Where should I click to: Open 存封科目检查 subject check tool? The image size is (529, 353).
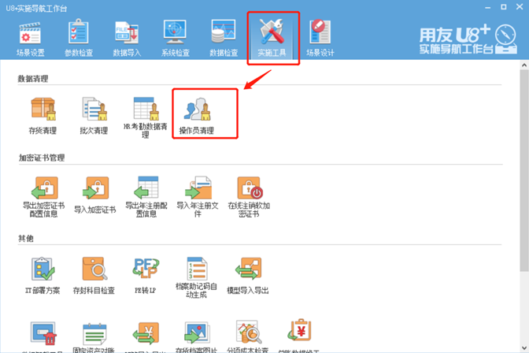pos(94,271)
